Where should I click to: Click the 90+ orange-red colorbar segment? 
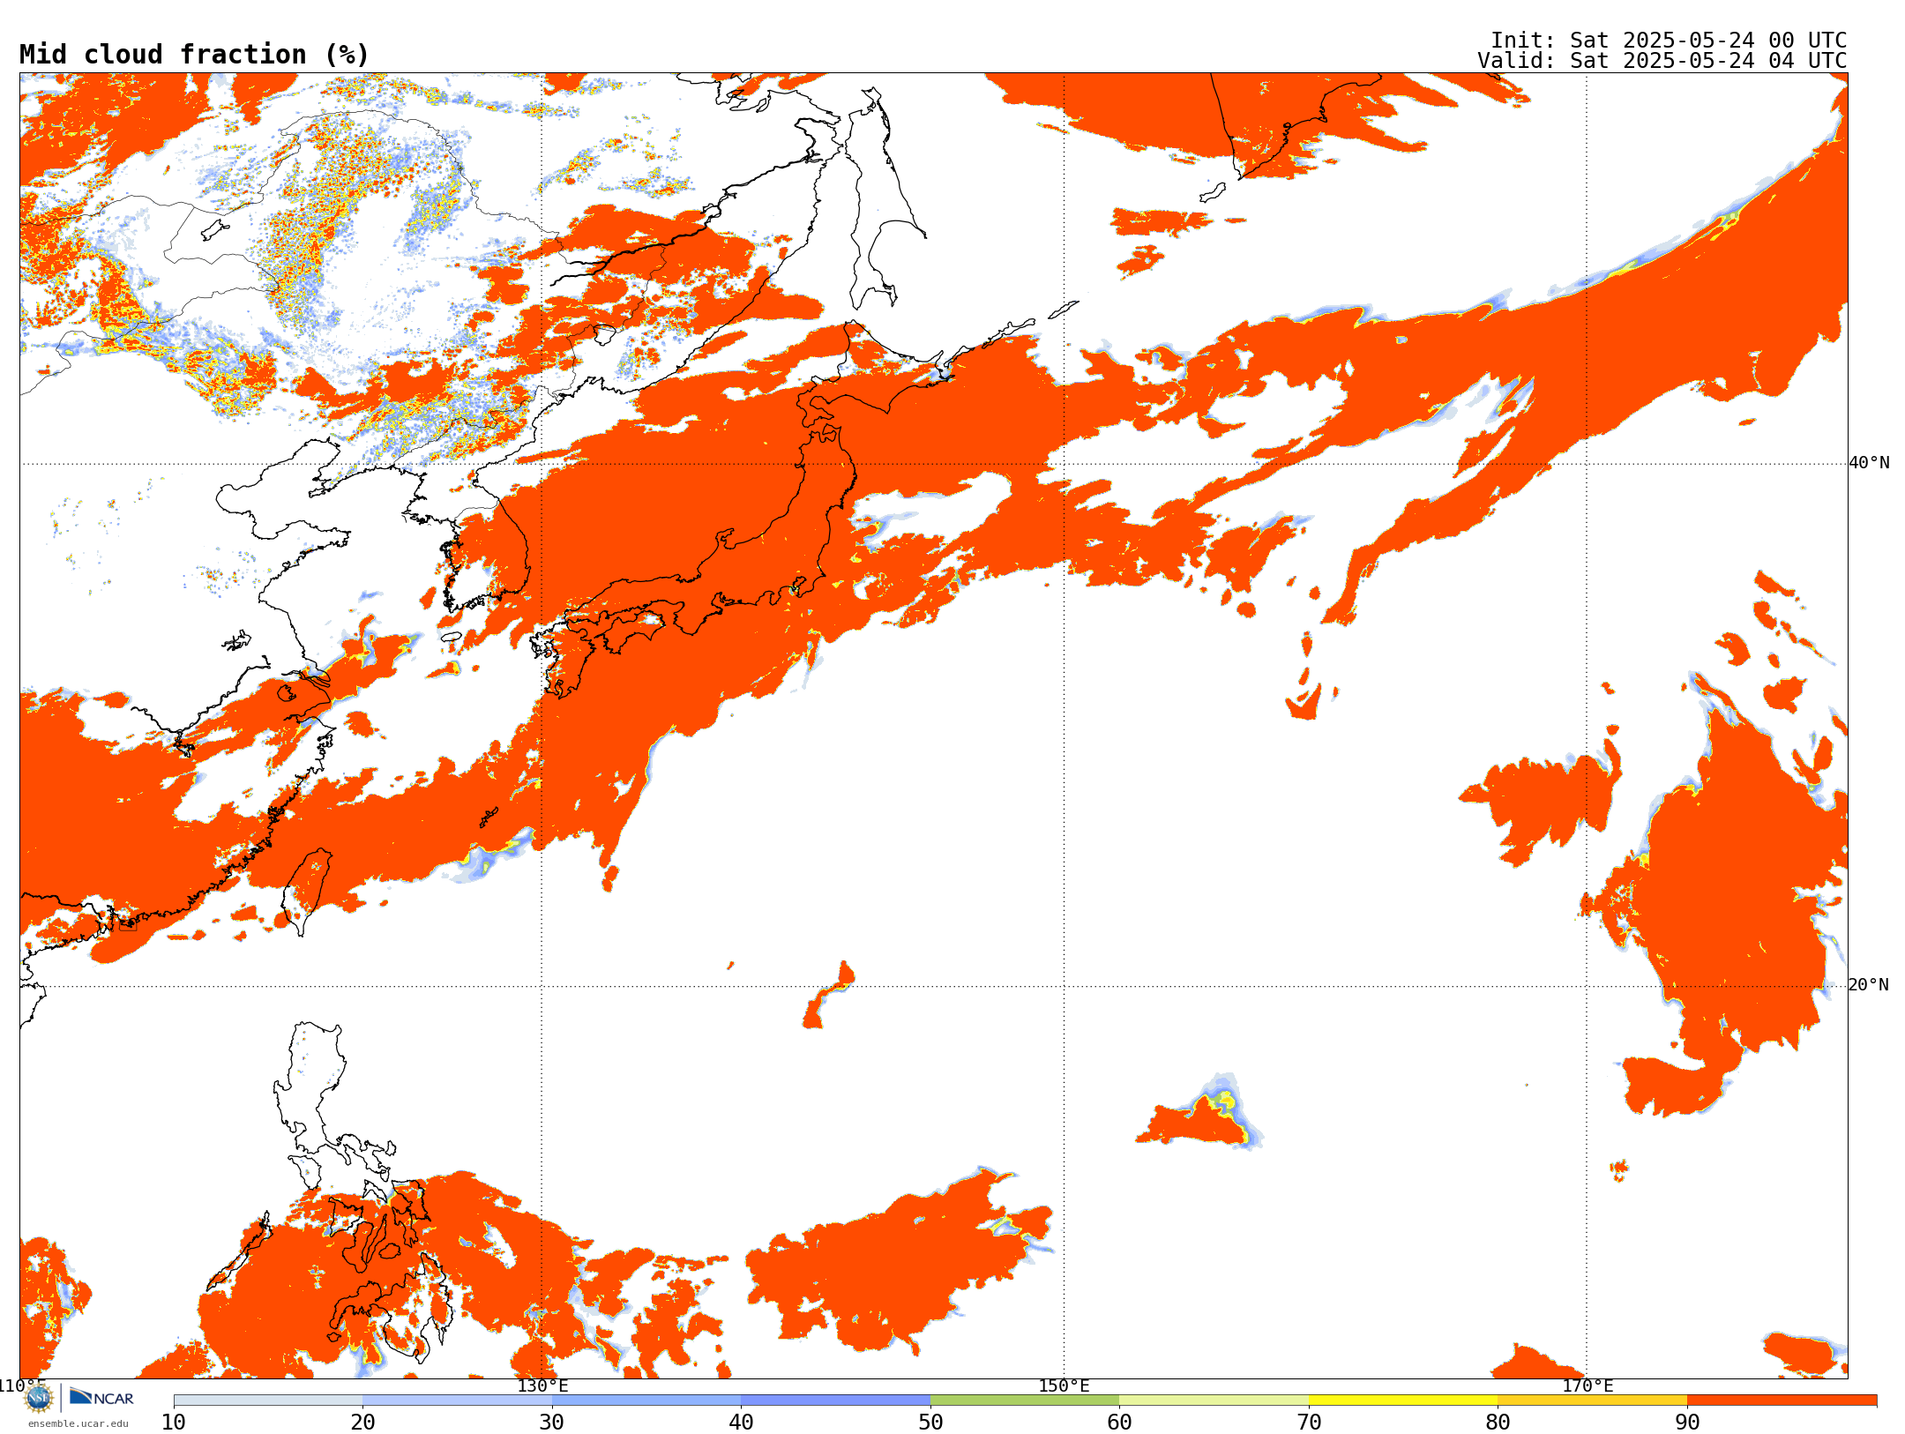point(1782,1400)
